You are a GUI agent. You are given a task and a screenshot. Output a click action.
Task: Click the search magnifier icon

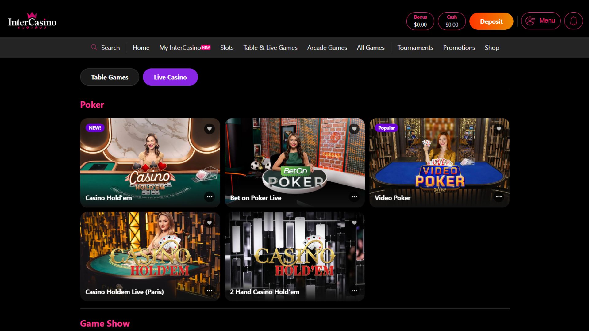pos(94,47)
